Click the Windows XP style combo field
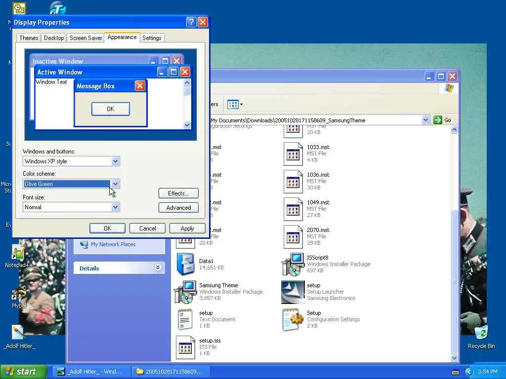Screen dimensions: 506x379 (67, 161)
